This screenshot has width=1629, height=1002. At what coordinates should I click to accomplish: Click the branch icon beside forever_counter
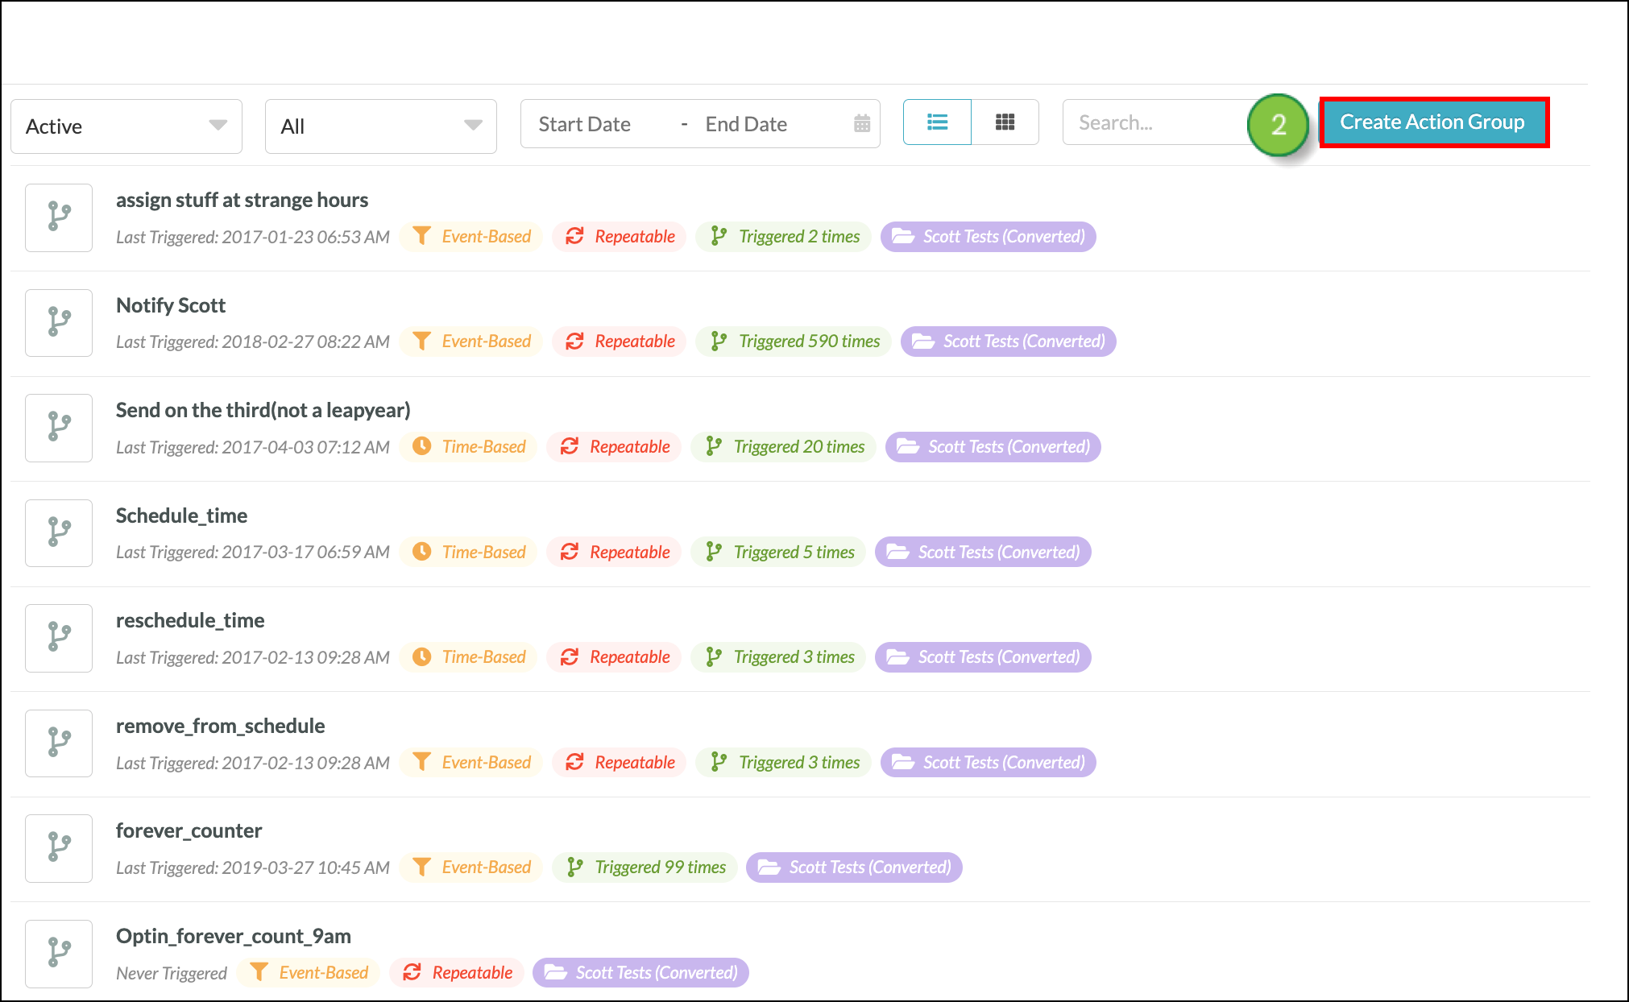coord(59,847)
